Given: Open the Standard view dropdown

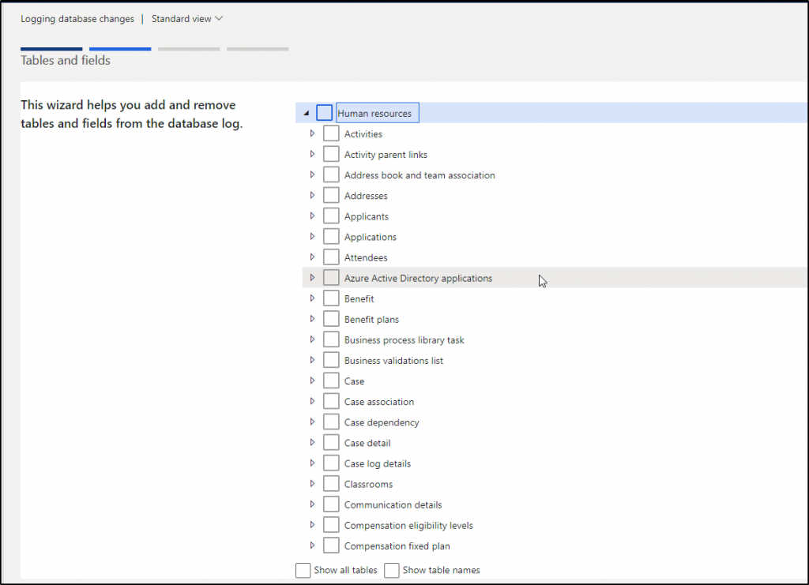Looking at the screenshot, I should [186, 18].
